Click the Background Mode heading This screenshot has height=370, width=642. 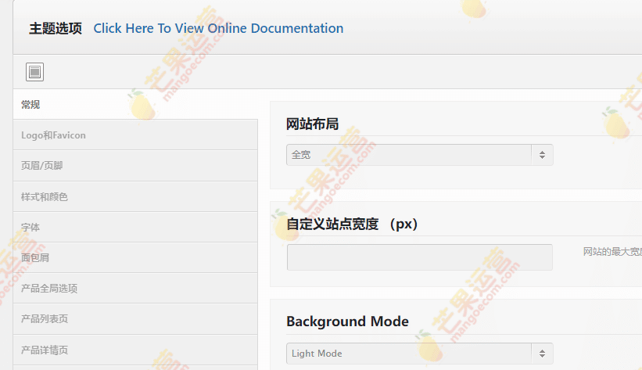click(347, 322)
